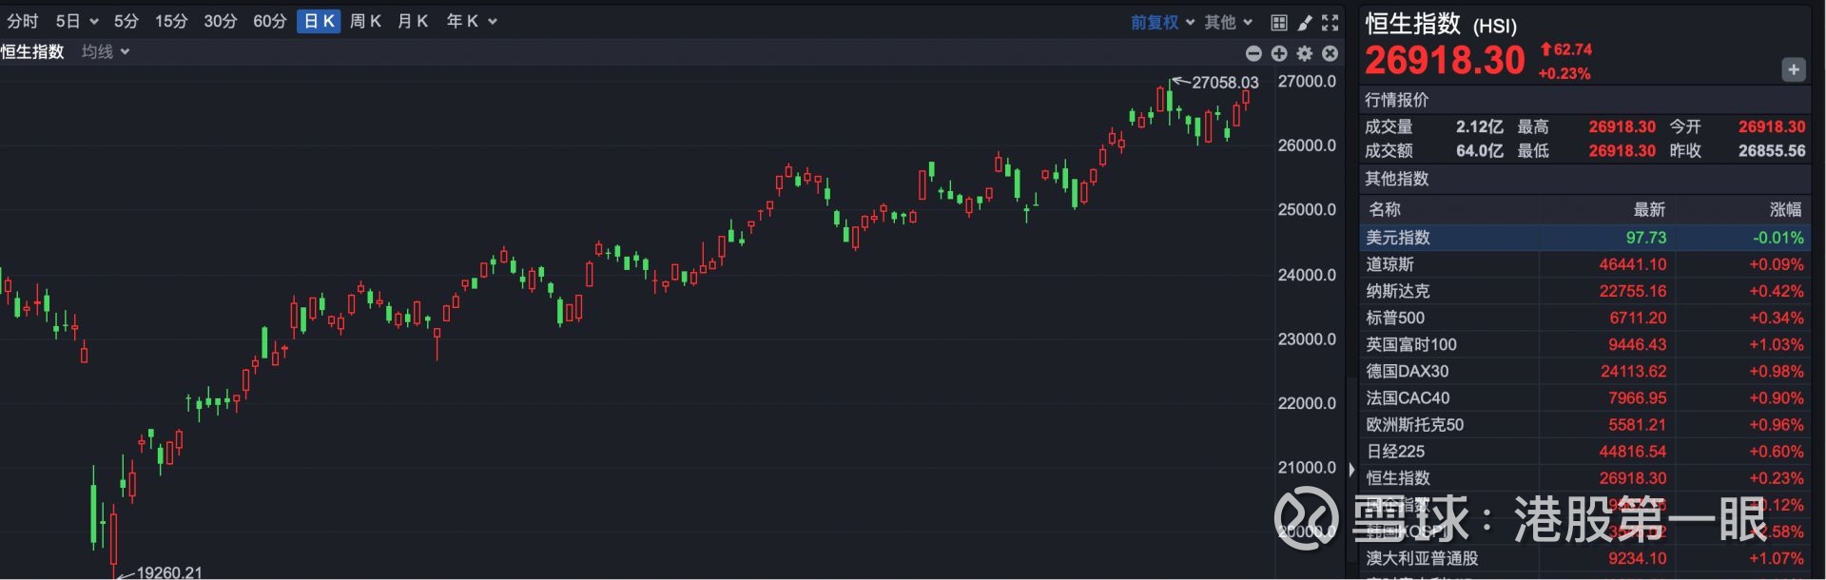Add 恒生指数 to watchlist with plus button
The width and height of the screenshot is (1826, 580).
(x=1793, y=69)
